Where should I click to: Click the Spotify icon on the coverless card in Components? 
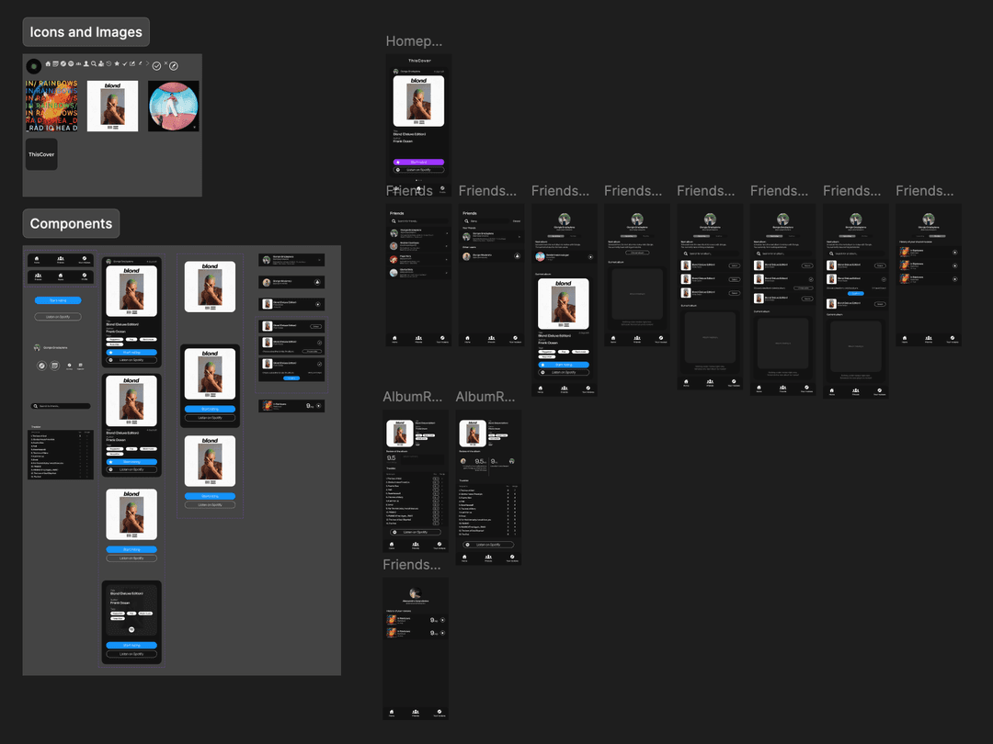pos(131,629)
